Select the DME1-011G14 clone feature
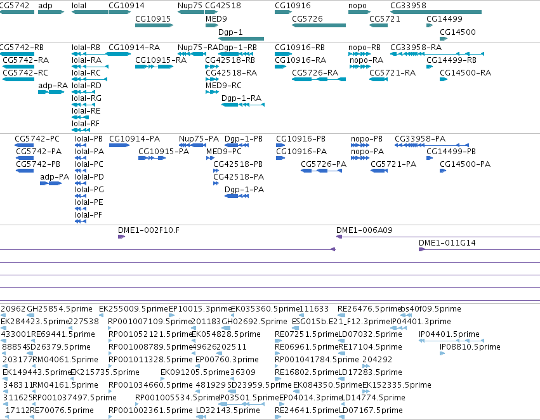540x420 pixels. tap(479, 249)
